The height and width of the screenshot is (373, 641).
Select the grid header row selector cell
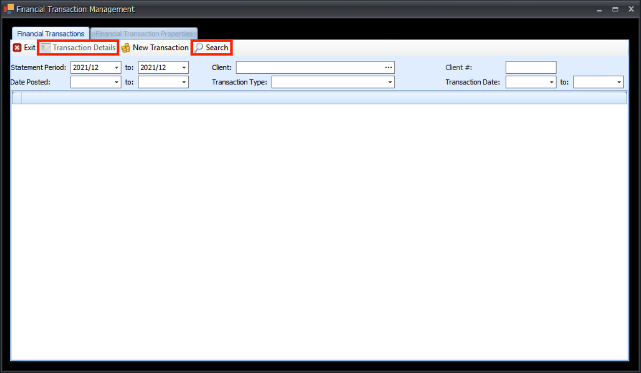click(16, 99)
